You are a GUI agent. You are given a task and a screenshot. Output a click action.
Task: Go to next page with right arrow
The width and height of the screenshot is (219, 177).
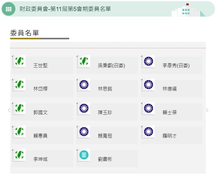point(207,110)
